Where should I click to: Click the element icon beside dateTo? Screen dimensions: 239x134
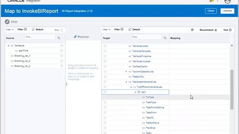point(143,118)
